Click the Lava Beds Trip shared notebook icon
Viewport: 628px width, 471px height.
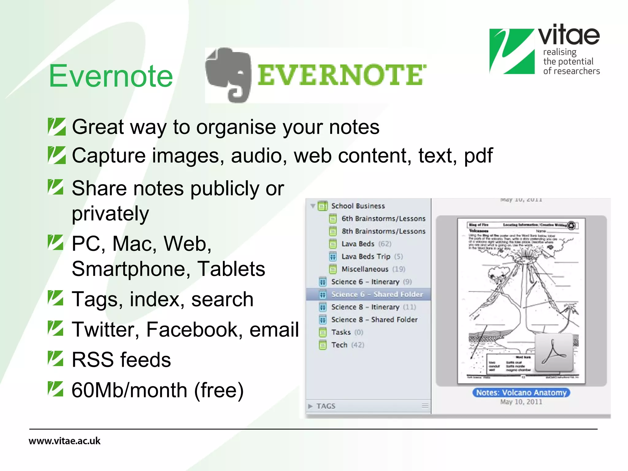tap(333, 256)
